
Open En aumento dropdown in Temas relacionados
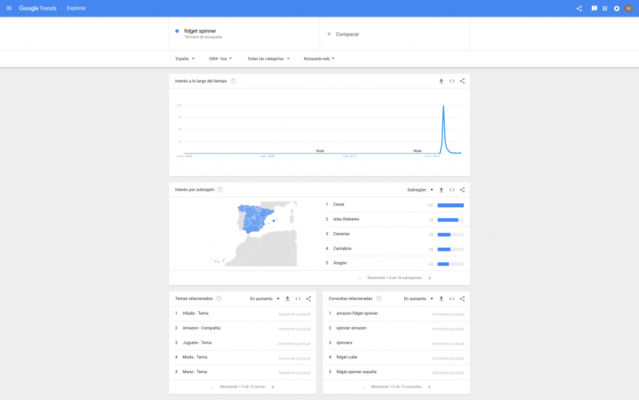click(x=265, y=298)
